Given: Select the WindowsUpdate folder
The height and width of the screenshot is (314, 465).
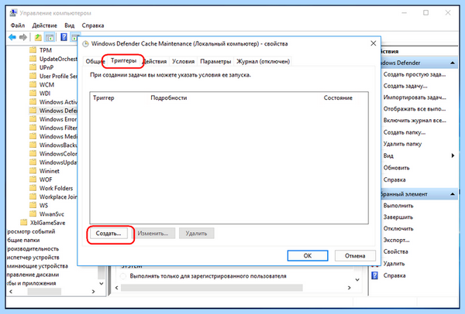Looking at the screenshot, I should point(53,162).
